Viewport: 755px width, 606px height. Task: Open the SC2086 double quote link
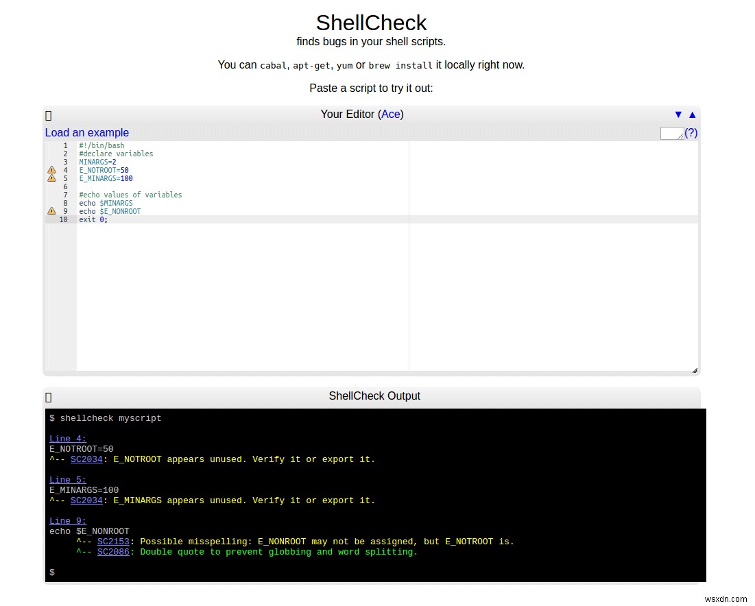pyautogui.click(x=113, y=552)
